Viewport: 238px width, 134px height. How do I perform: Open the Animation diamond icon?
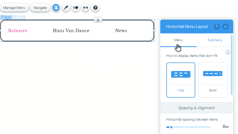tap(76, 8)
